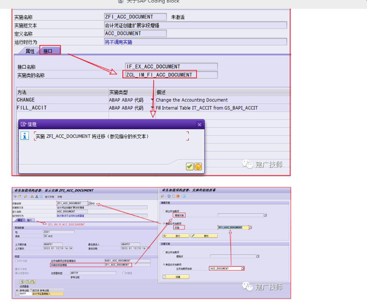
Task: Select 典型业务加载项 radio under 创建实施
Action: point(164,265)
